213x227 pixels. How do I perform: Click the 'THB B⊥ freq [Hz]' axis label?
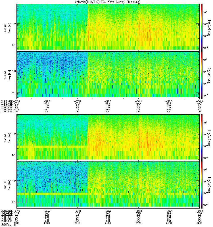7,28
